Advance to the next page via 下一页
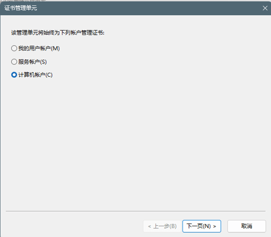Screen dimensions: 271x237 (202, 226)
